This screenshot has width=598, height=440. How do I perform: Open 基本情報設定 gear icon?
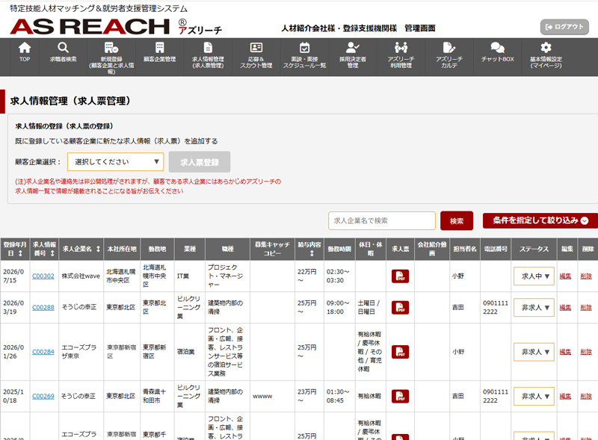coord(546,48)
